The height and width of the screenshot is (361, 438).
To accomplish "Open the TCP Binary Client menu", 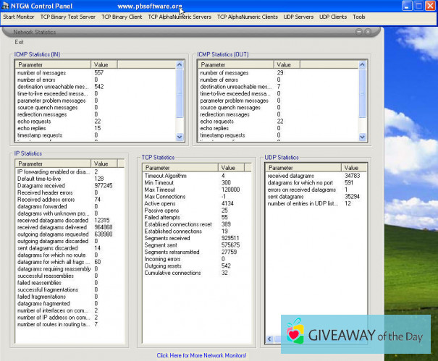I will pos(122,16).
